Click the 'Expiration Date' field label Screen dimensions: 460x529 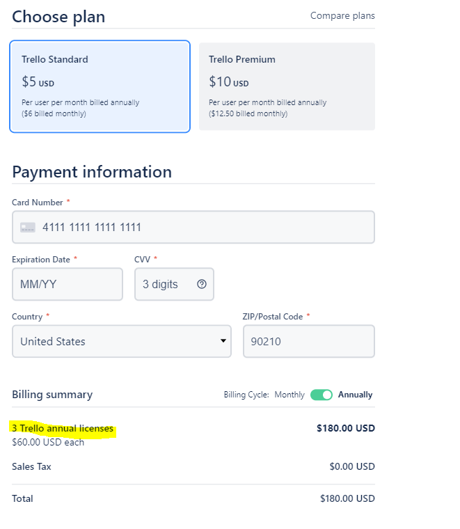click(x=41, y=260)
